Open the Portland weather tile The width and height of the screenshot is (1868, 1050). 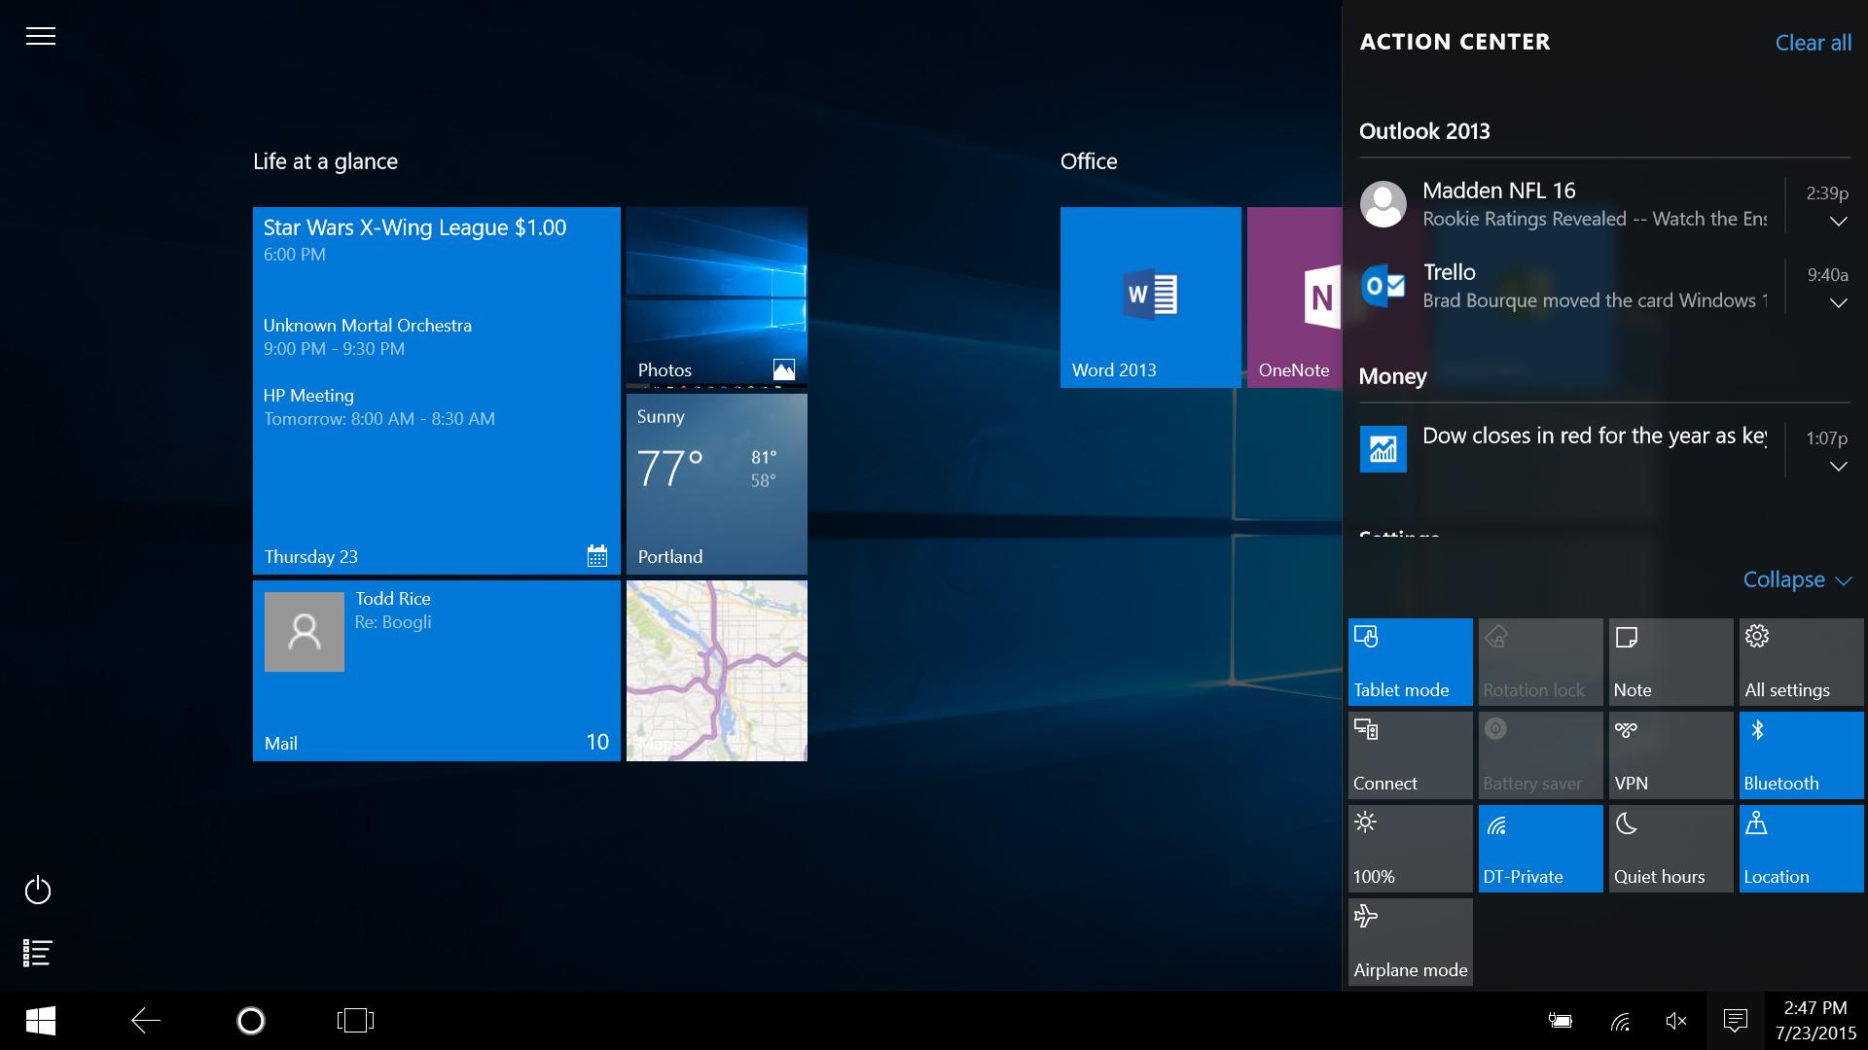[x=717, y=484]
